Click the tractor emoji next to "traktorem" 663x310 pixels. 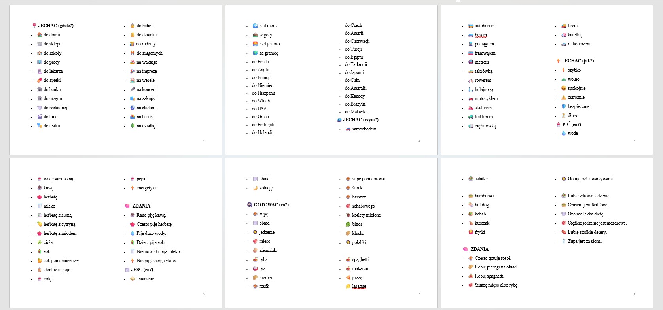(471, 117)
